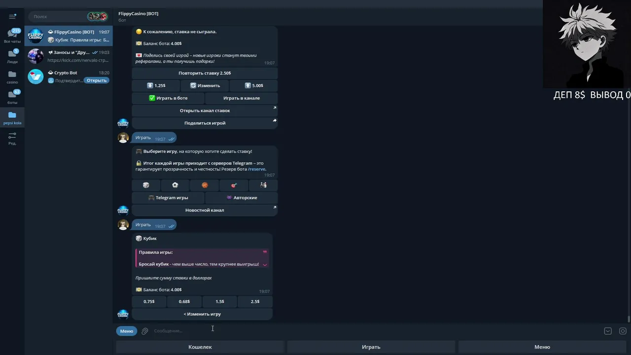The height and width of the screenshot is (355, 631).
Task: Choose the football game icon button
Action: click(x=175, y=185)
